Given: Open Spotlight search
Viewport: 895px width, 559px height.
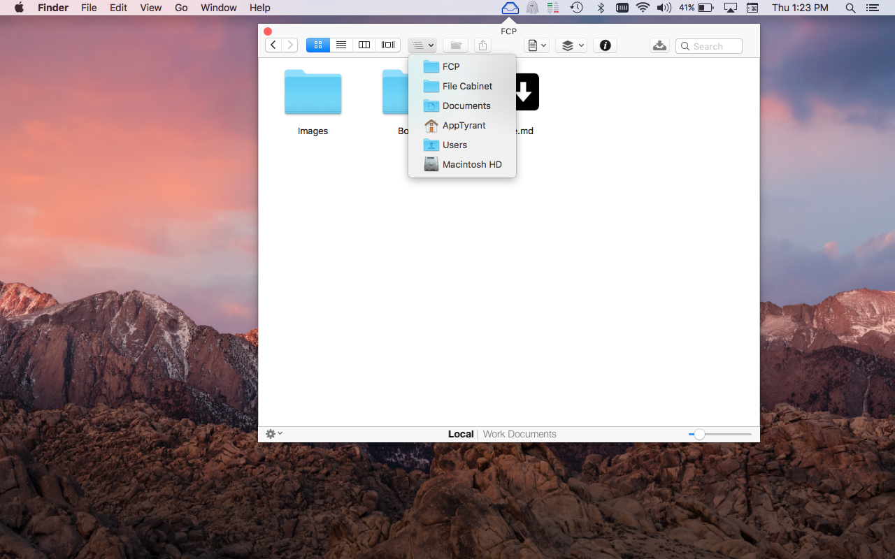Looking at the screenshot, I should click(850, 8).
